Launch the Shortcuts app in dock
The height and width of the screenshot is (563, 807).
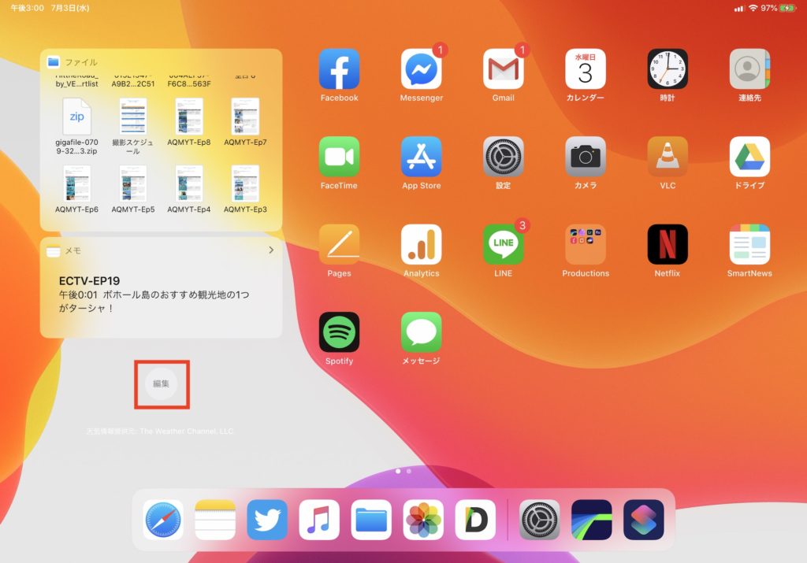tap(643, 520)
